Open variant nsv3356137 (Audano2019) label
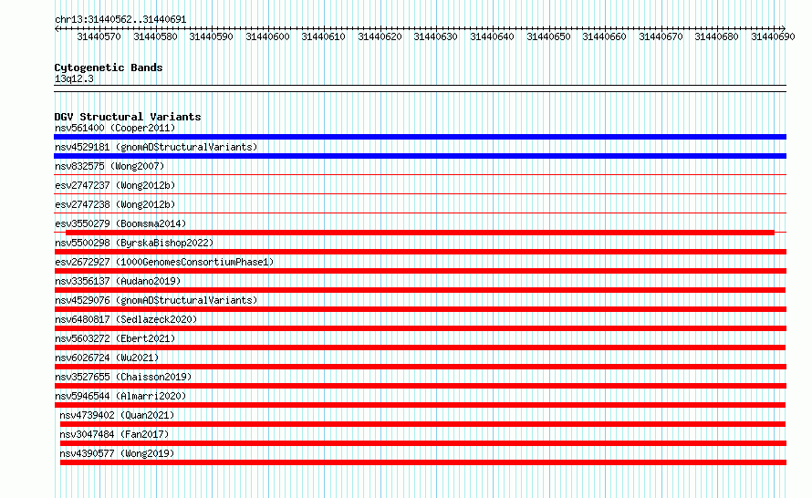 click(x=118, y=281)
